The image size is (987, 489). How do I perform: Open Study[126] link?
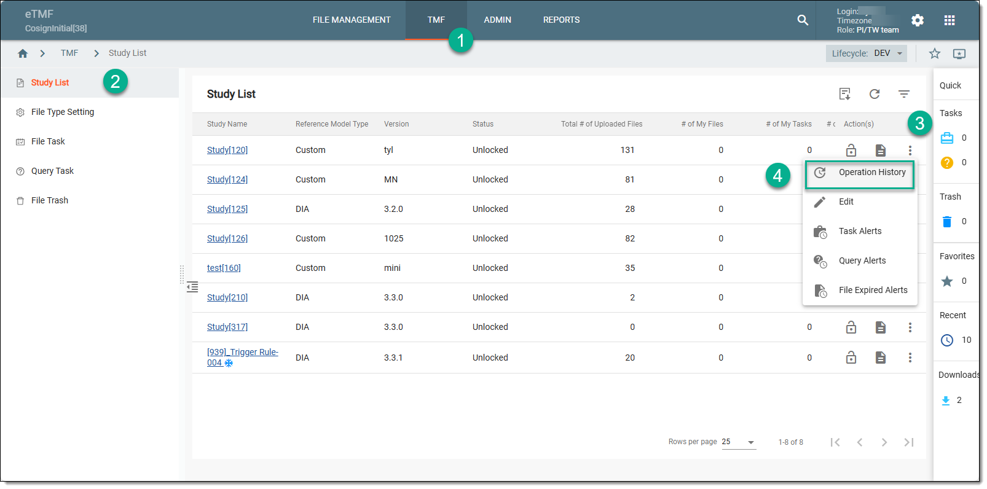pos(227,238)
